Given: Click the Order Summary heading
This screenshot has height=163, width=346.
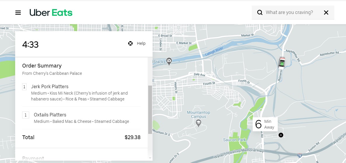Looking at the screenshot, I should [x=42, y=66].
